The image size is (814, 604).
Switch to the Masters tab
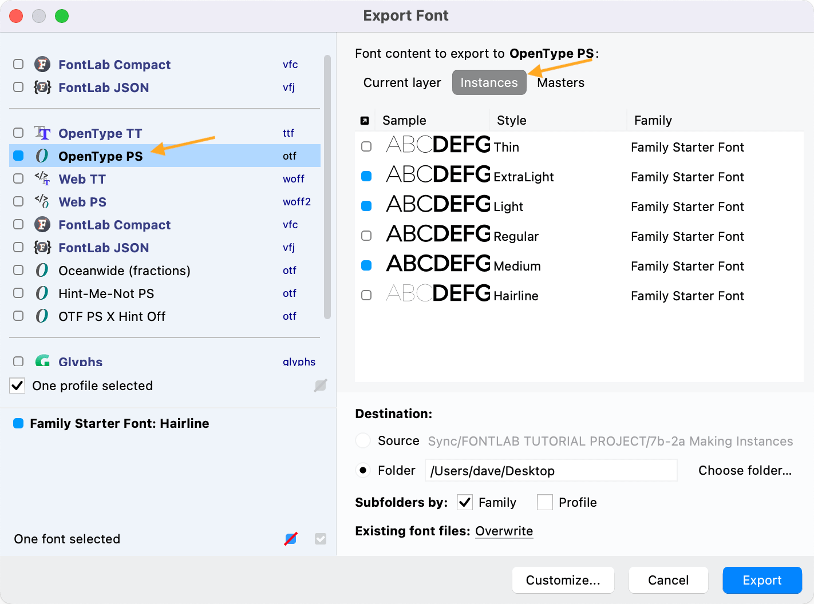560,83
